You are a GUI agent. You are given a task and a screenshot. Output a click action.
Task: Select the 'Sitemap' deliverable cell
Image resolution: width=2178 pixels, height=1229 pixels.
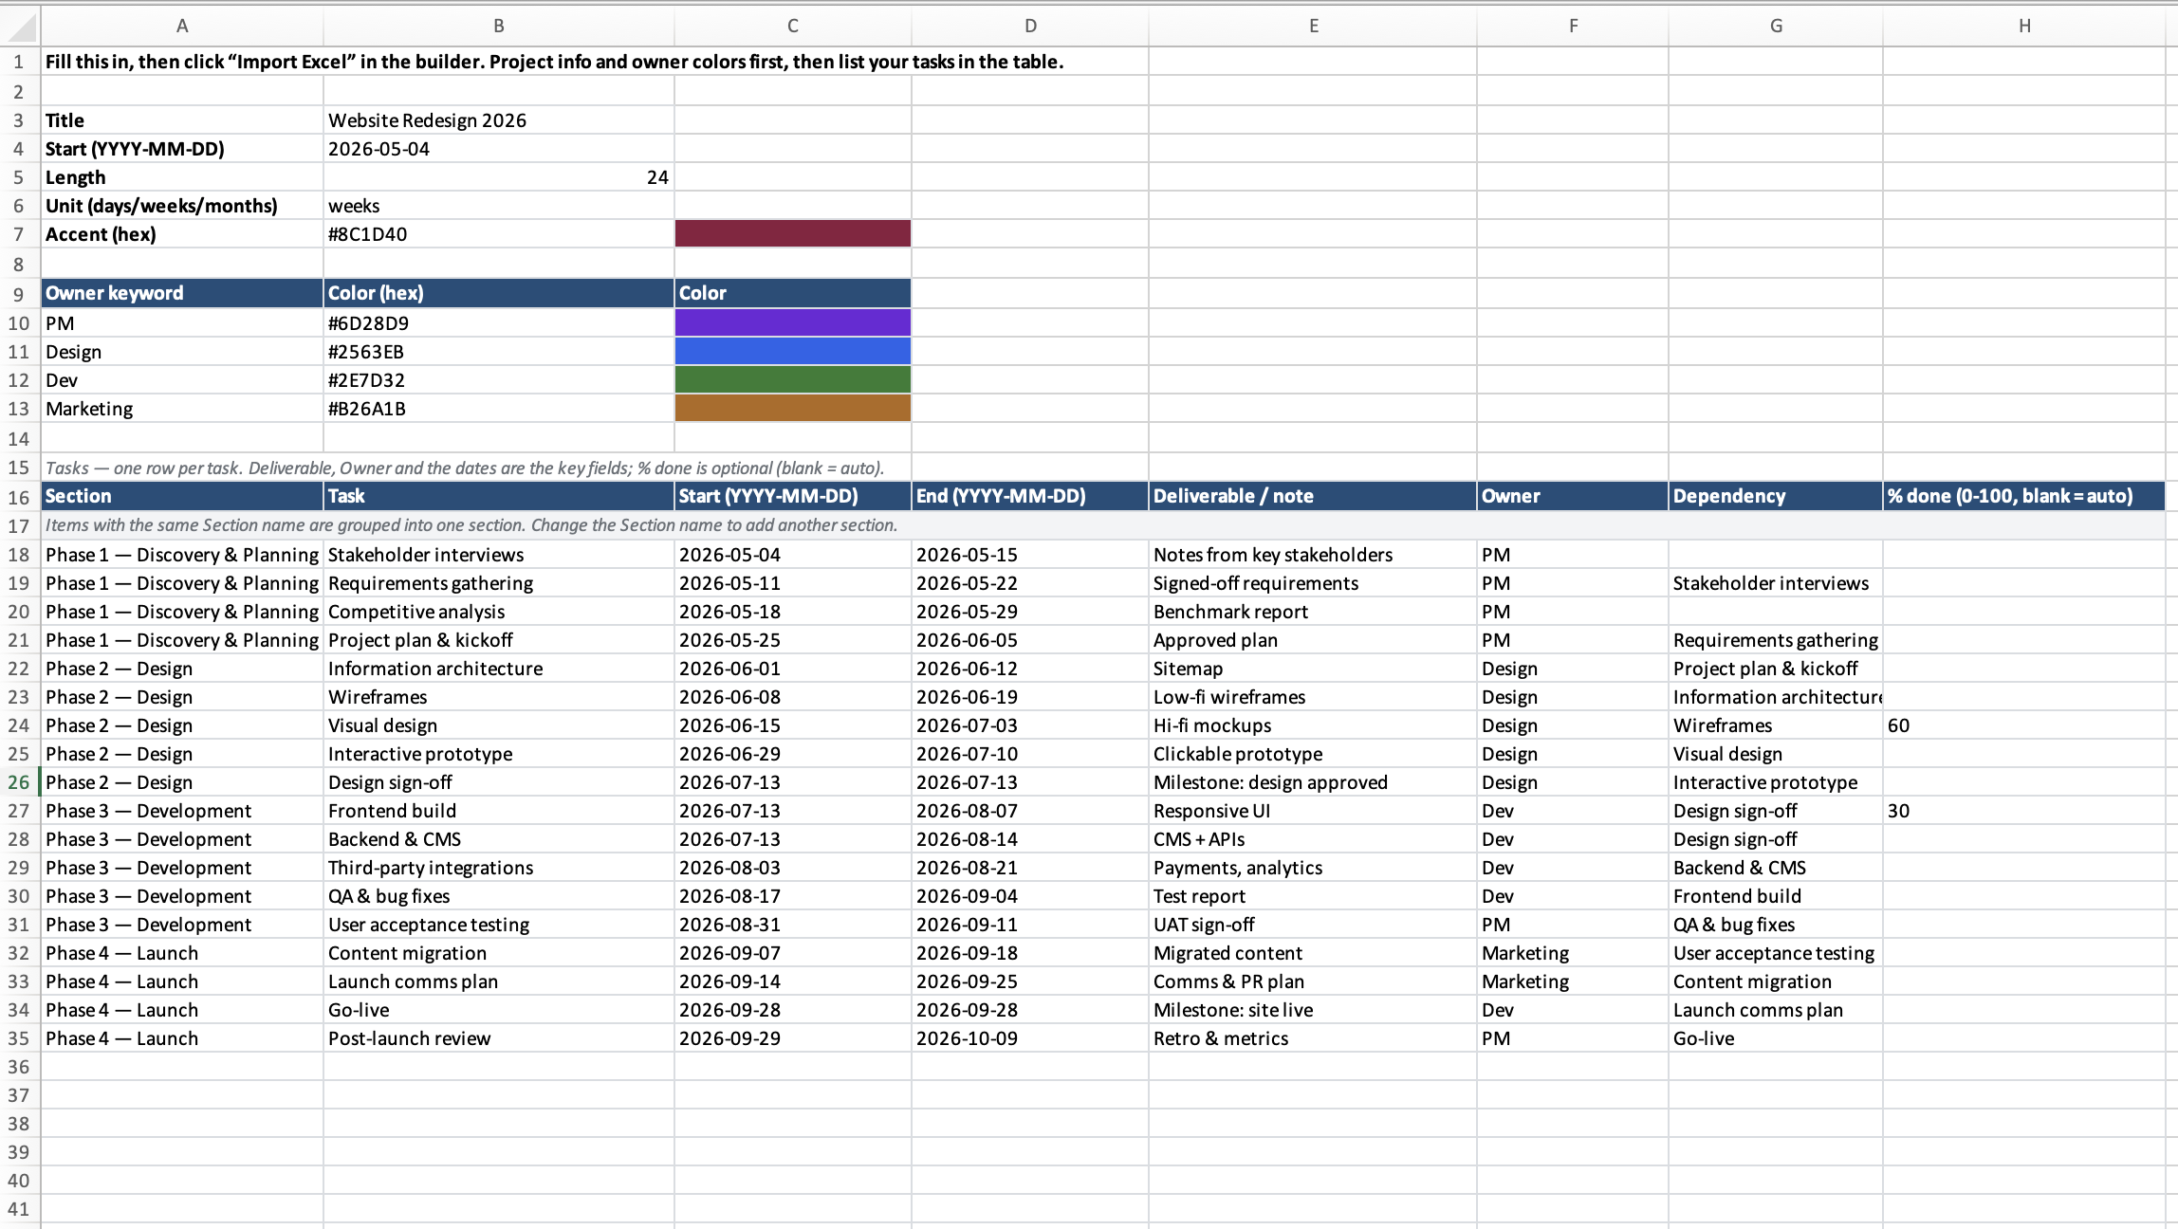pyautogui.click(x=1313, y=669)
